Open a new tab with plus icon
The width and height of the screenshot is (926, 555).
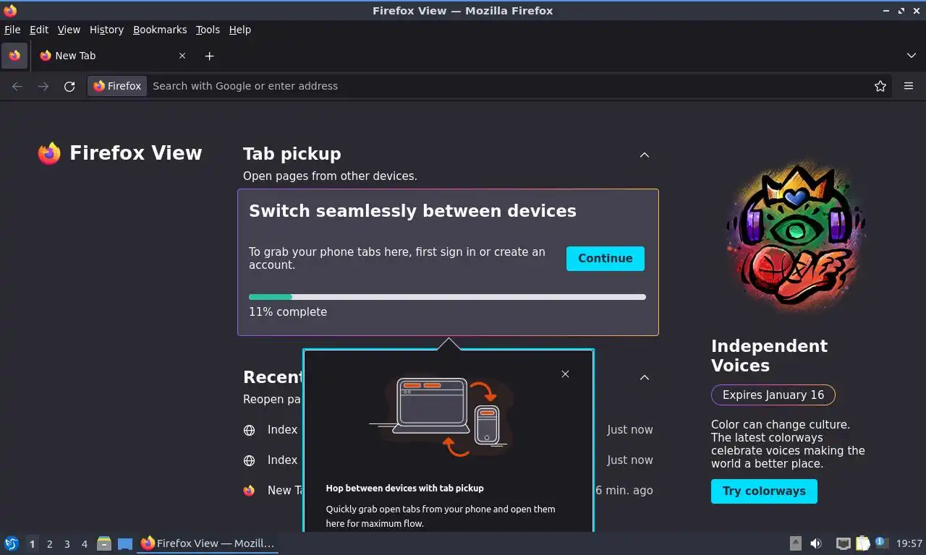pyautogui.click(x=209, y=56)
